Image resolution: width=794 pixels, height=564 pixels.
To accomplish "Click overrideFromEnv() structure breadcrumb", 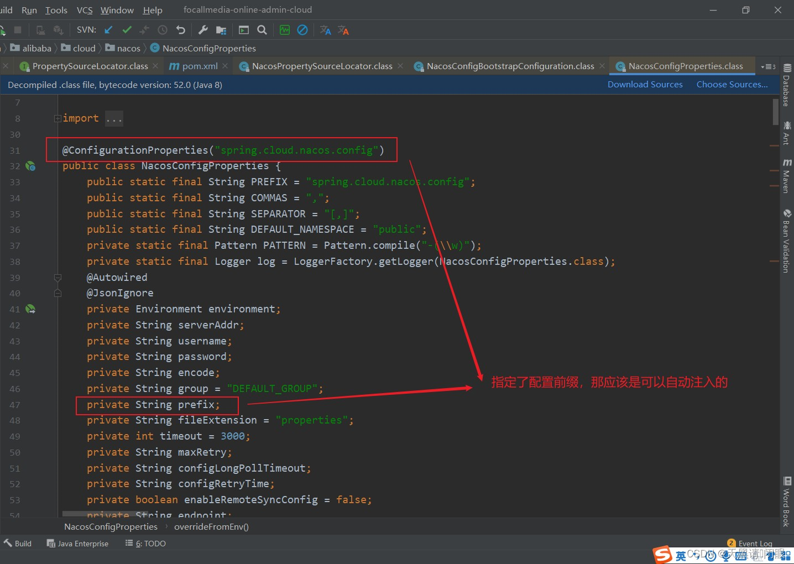I will pyautogui.click(x=211, y=527).
